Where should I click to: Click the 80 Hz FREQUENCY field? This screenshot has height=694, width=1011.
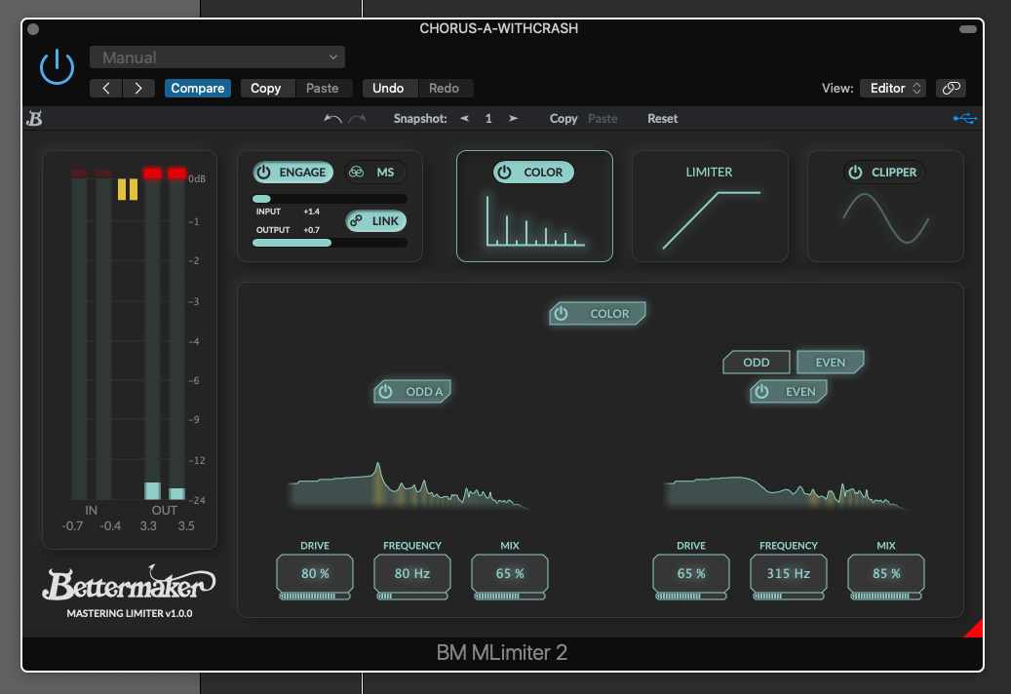(412, 573)
